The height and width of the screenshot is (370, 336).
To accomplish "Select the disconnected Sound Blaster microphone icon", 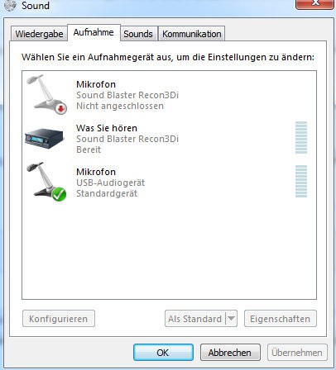I will 47,94.
